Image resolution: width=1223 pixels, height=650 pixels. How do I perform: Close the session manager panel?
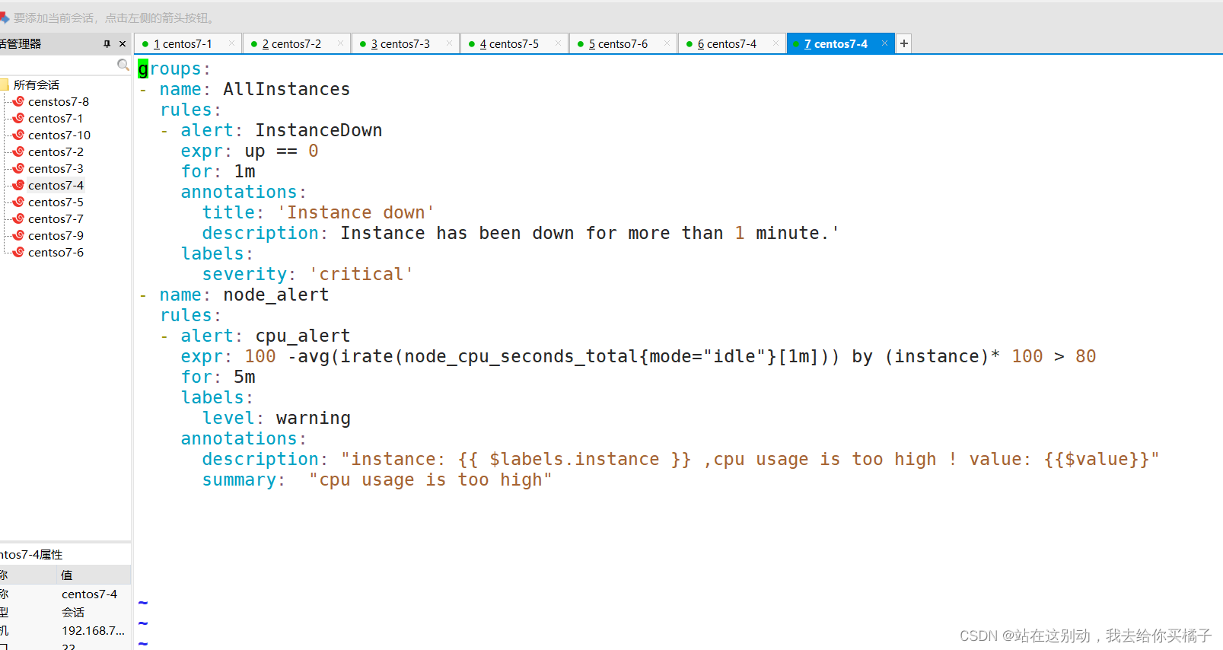point(123,44)
